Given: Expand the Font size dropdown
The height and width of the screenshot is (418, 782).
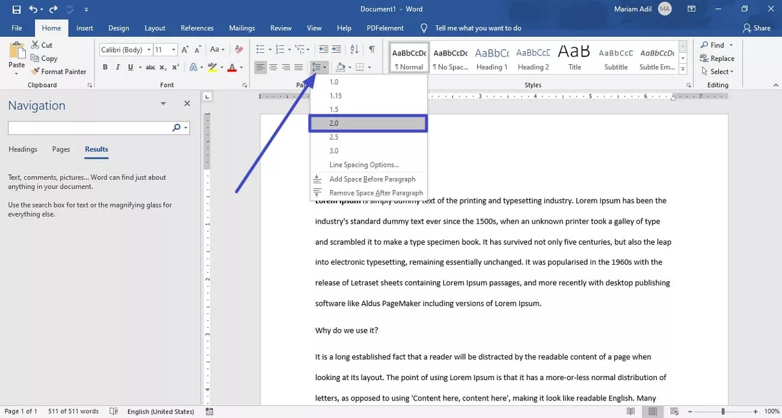Looking at the screenshot, I should 174,50.
